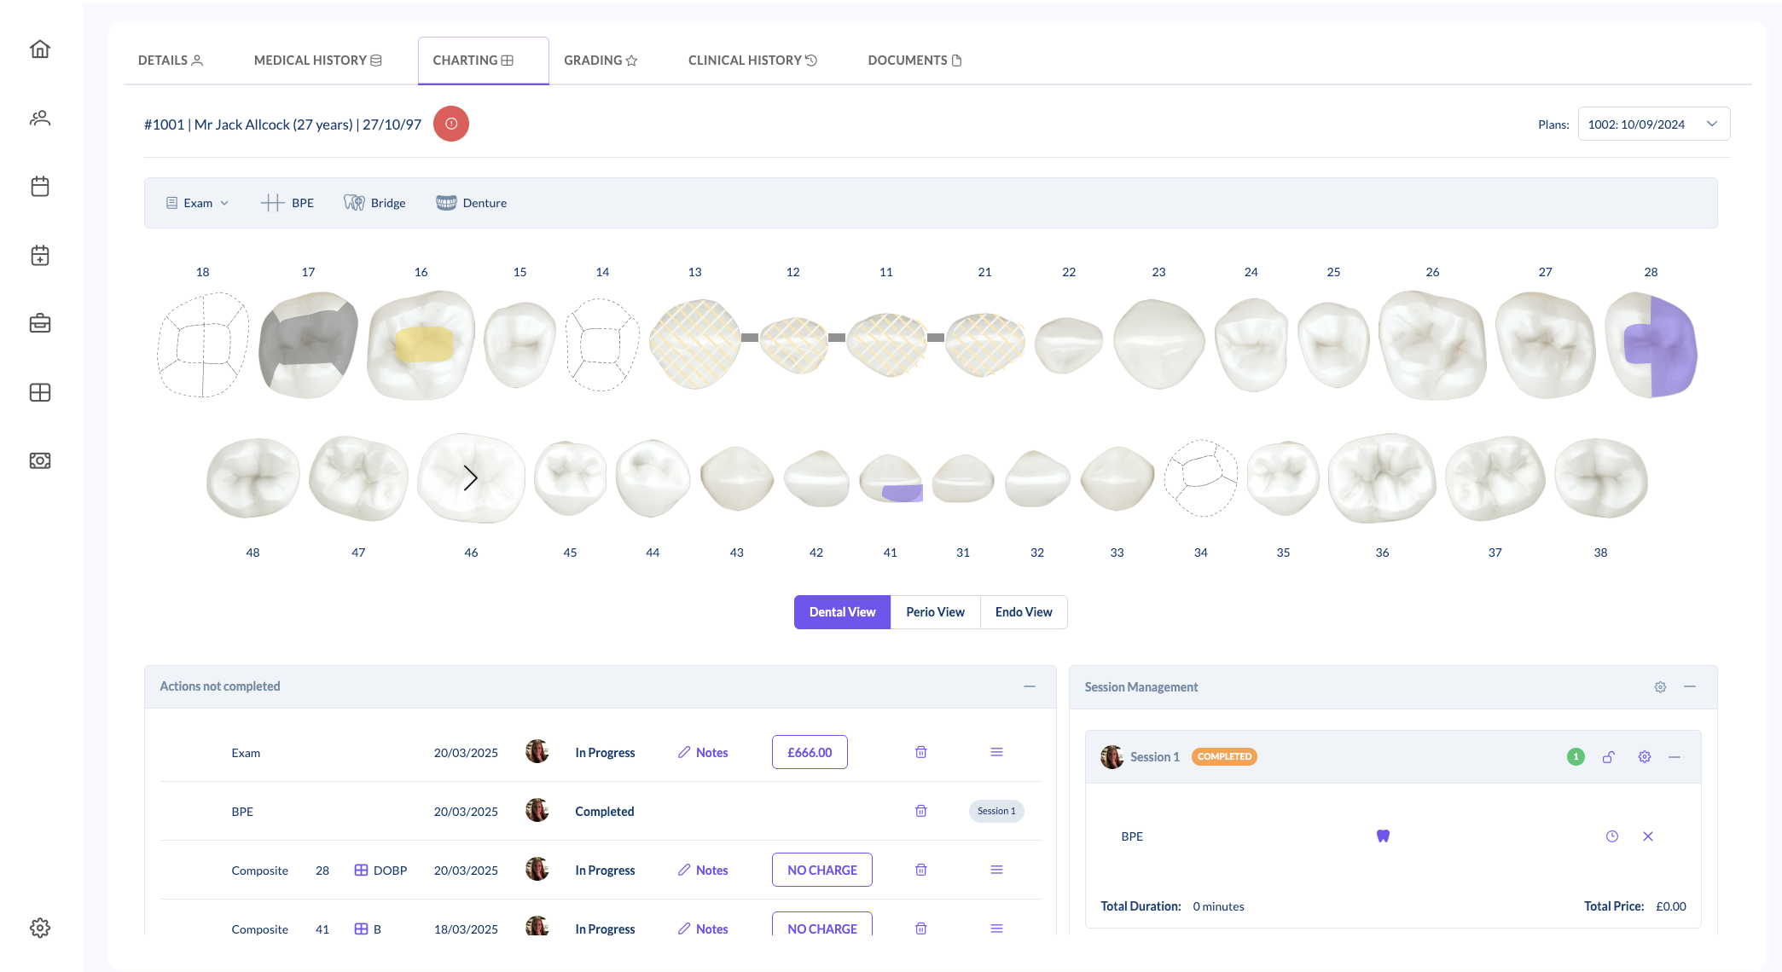Open the Bridge charting tool
Image resolution: width=1782 pixels, height=972 pixels.
tap(375, 202)
